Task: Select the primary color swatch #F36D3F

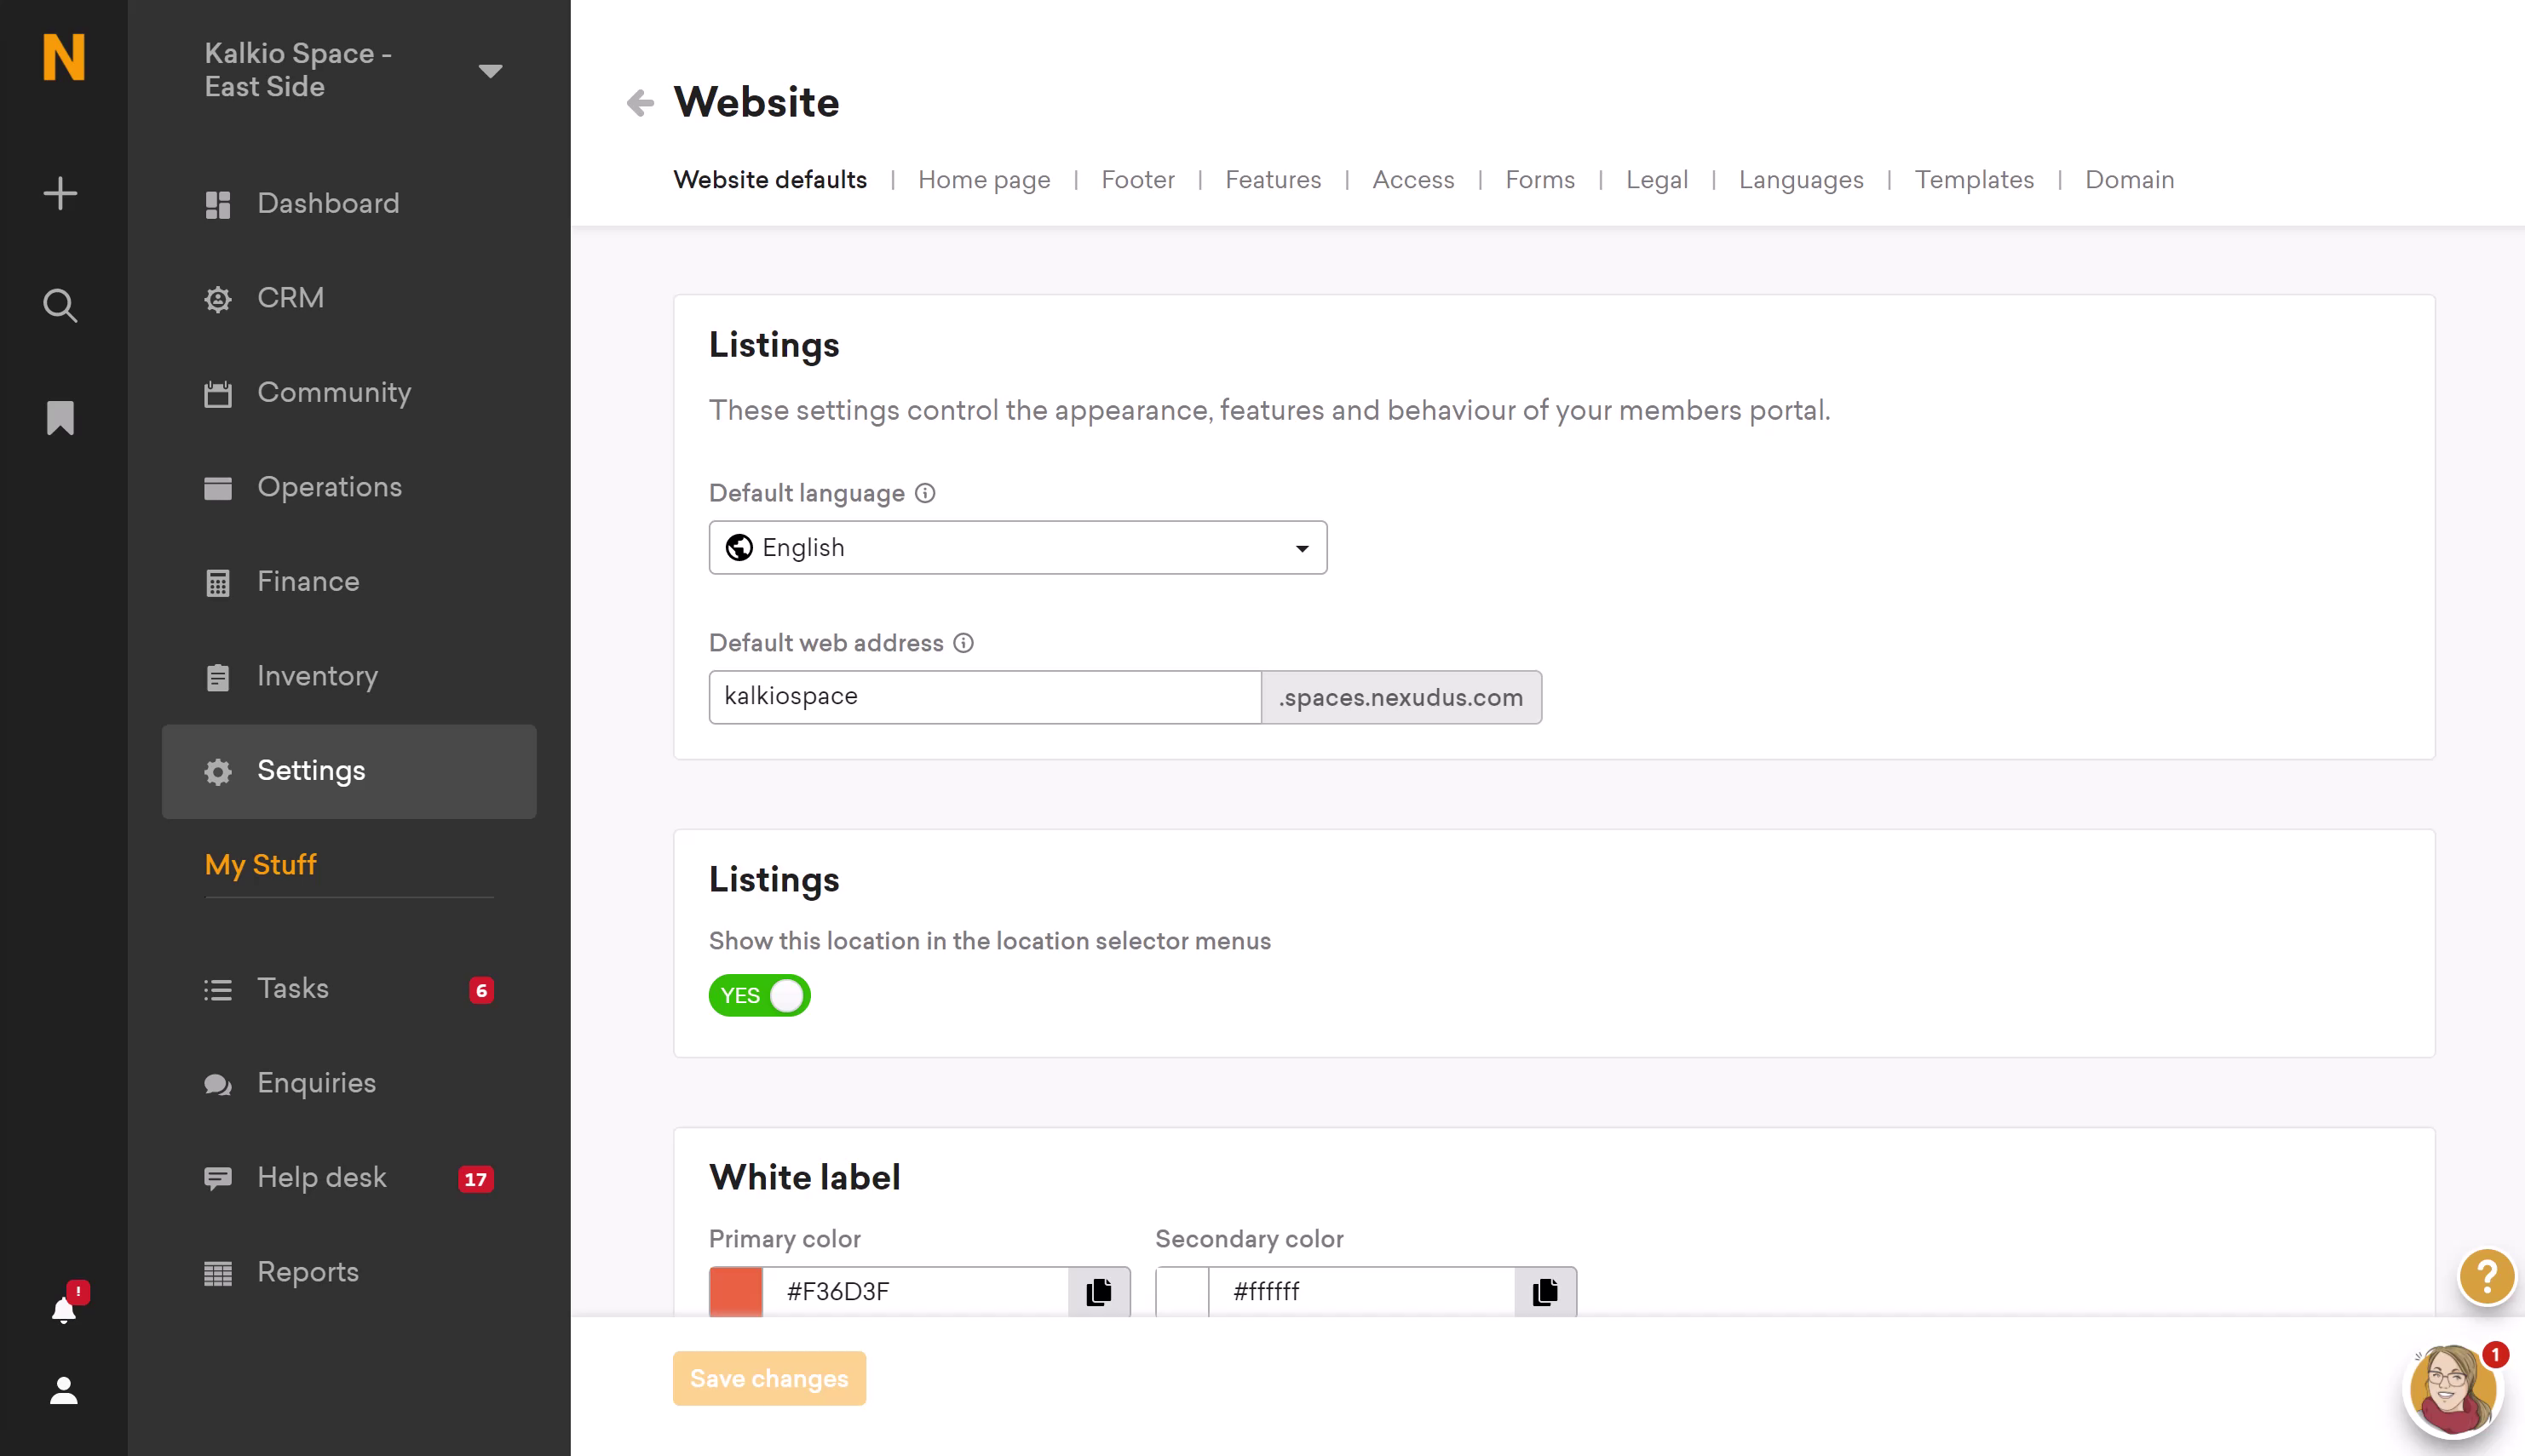Action: (735, 1292)
